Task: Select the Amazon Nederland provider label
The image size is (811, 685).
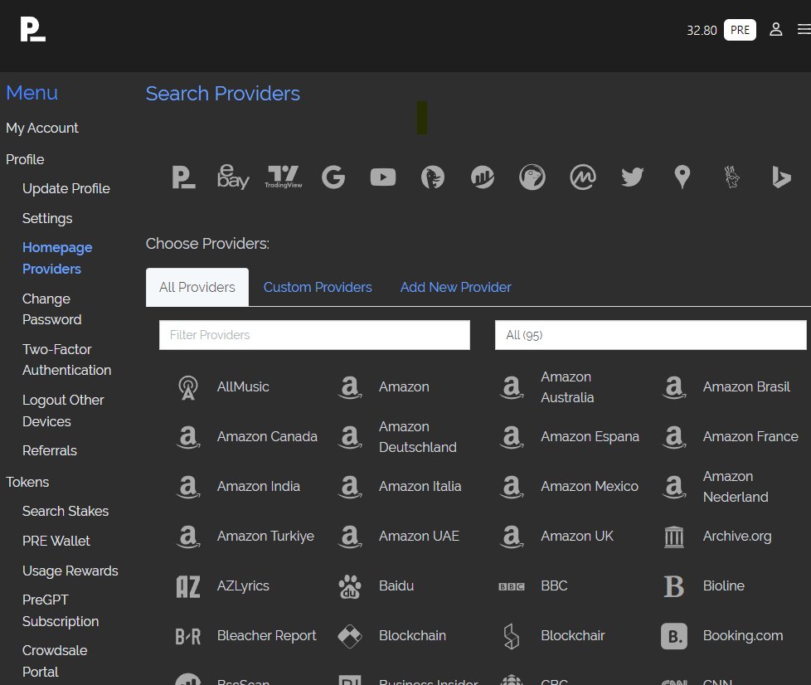Action: tap(736, 486)
